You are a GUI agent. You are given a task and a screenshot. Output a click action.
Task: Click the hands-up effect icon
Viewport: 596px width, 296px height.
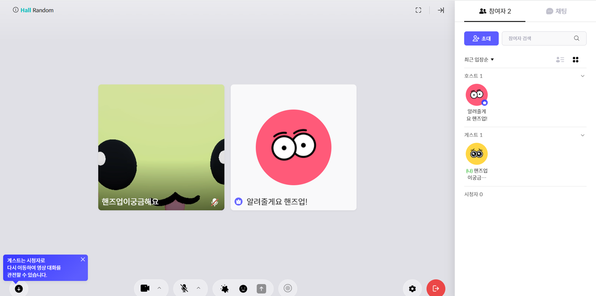225,289
